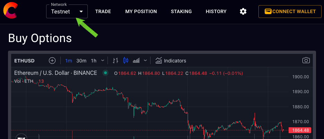
Task: Expand the time interval dropdown chevron
Action: (103, 61)
